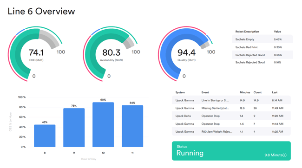
Task: Click the Last column header
Action: click(x=275, y=92)
